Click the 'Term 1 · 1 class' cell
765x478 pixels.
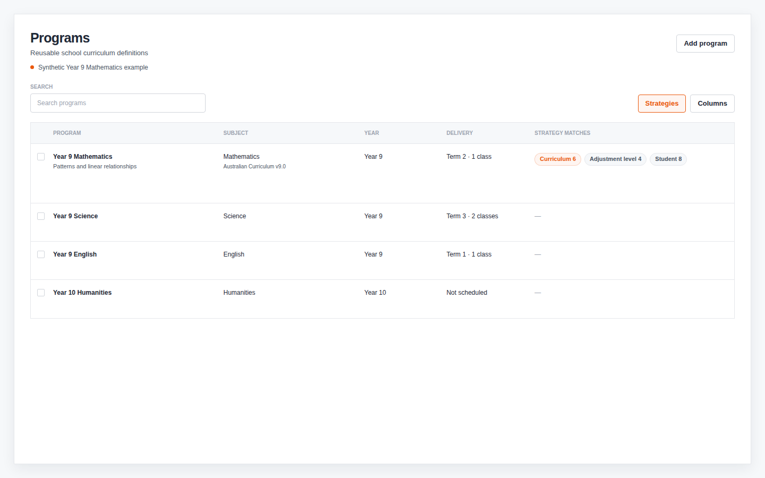(469, 254)
